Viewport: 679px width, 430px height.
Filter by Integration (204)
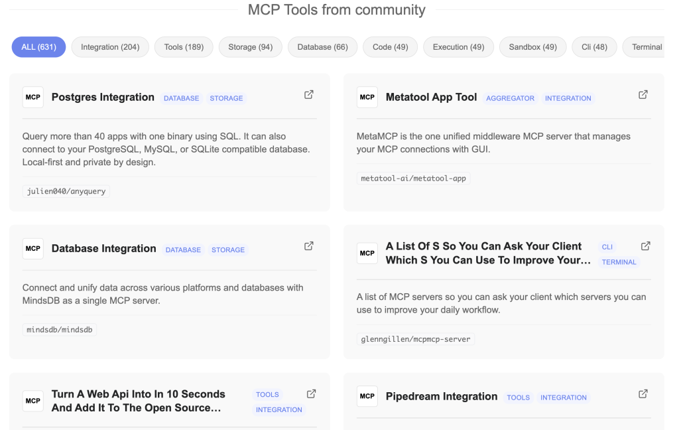coord(110,47)
